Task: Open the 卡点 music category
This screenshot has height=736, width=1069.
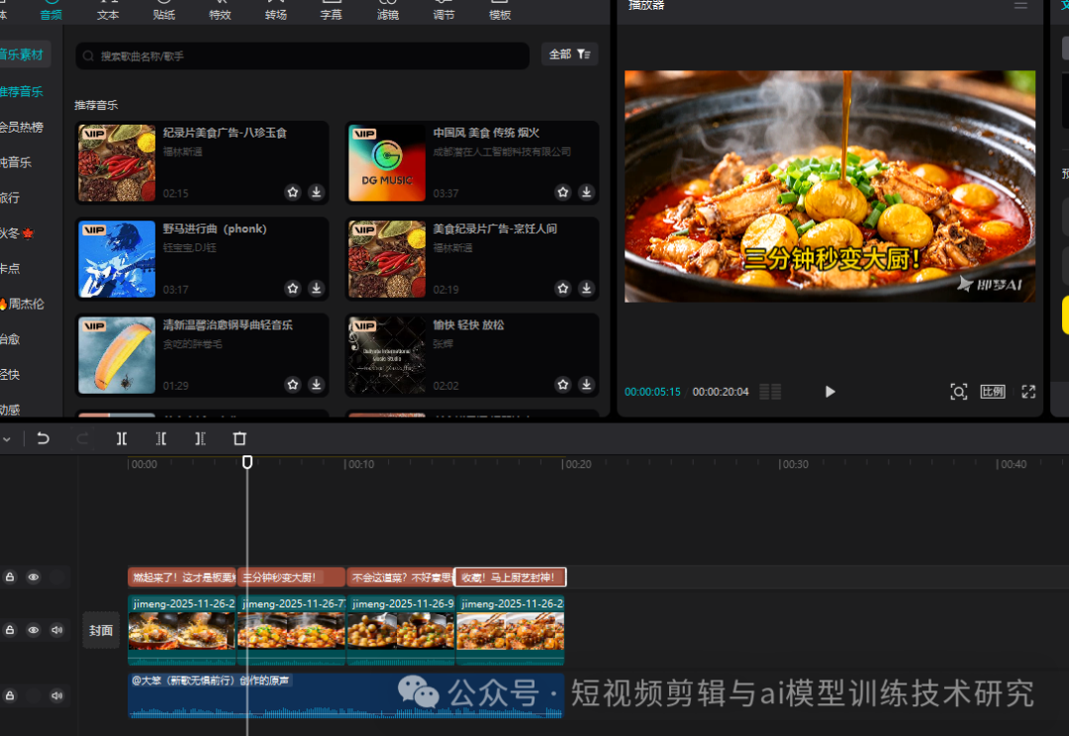Action: coord(10,268)
